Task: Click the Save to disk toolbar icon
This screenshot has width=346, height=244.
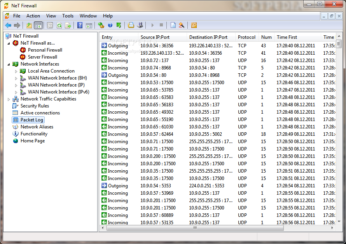Action: coord(140,25)
